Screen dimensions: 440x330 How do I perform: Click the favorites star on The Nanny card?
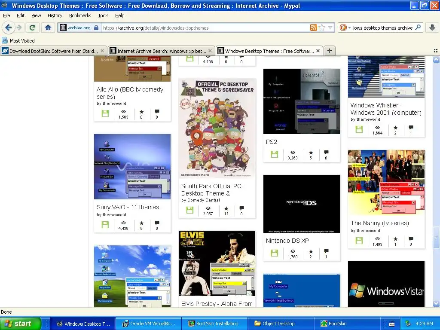395,239
